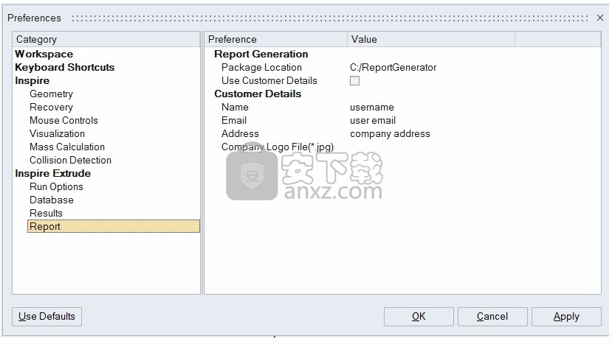Click the Email value field
The image size is (612, 344).
click(373, 120)
